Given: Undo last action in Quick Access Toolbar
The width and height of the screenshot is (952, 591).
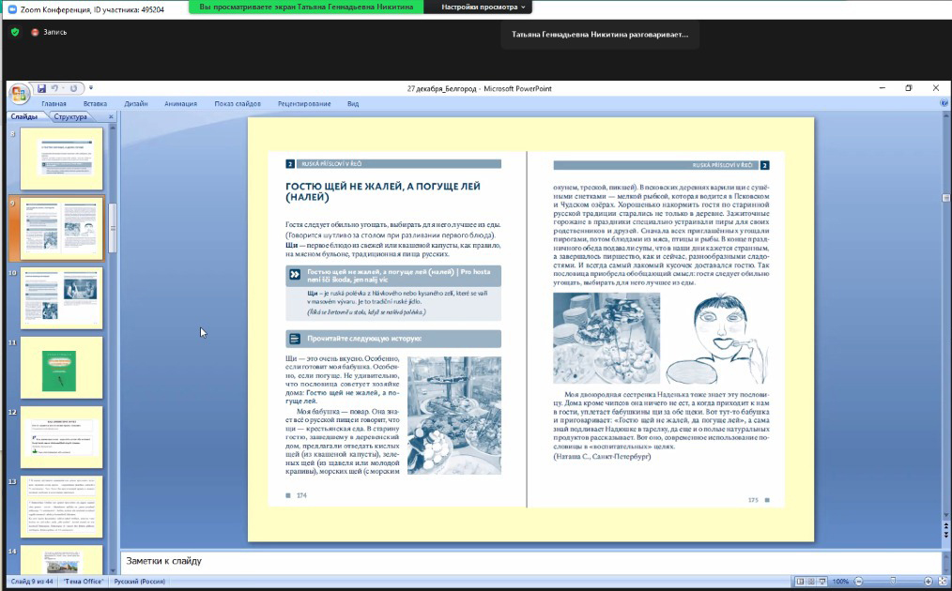Looking at the screenshot, I should (x=54, y=88).
